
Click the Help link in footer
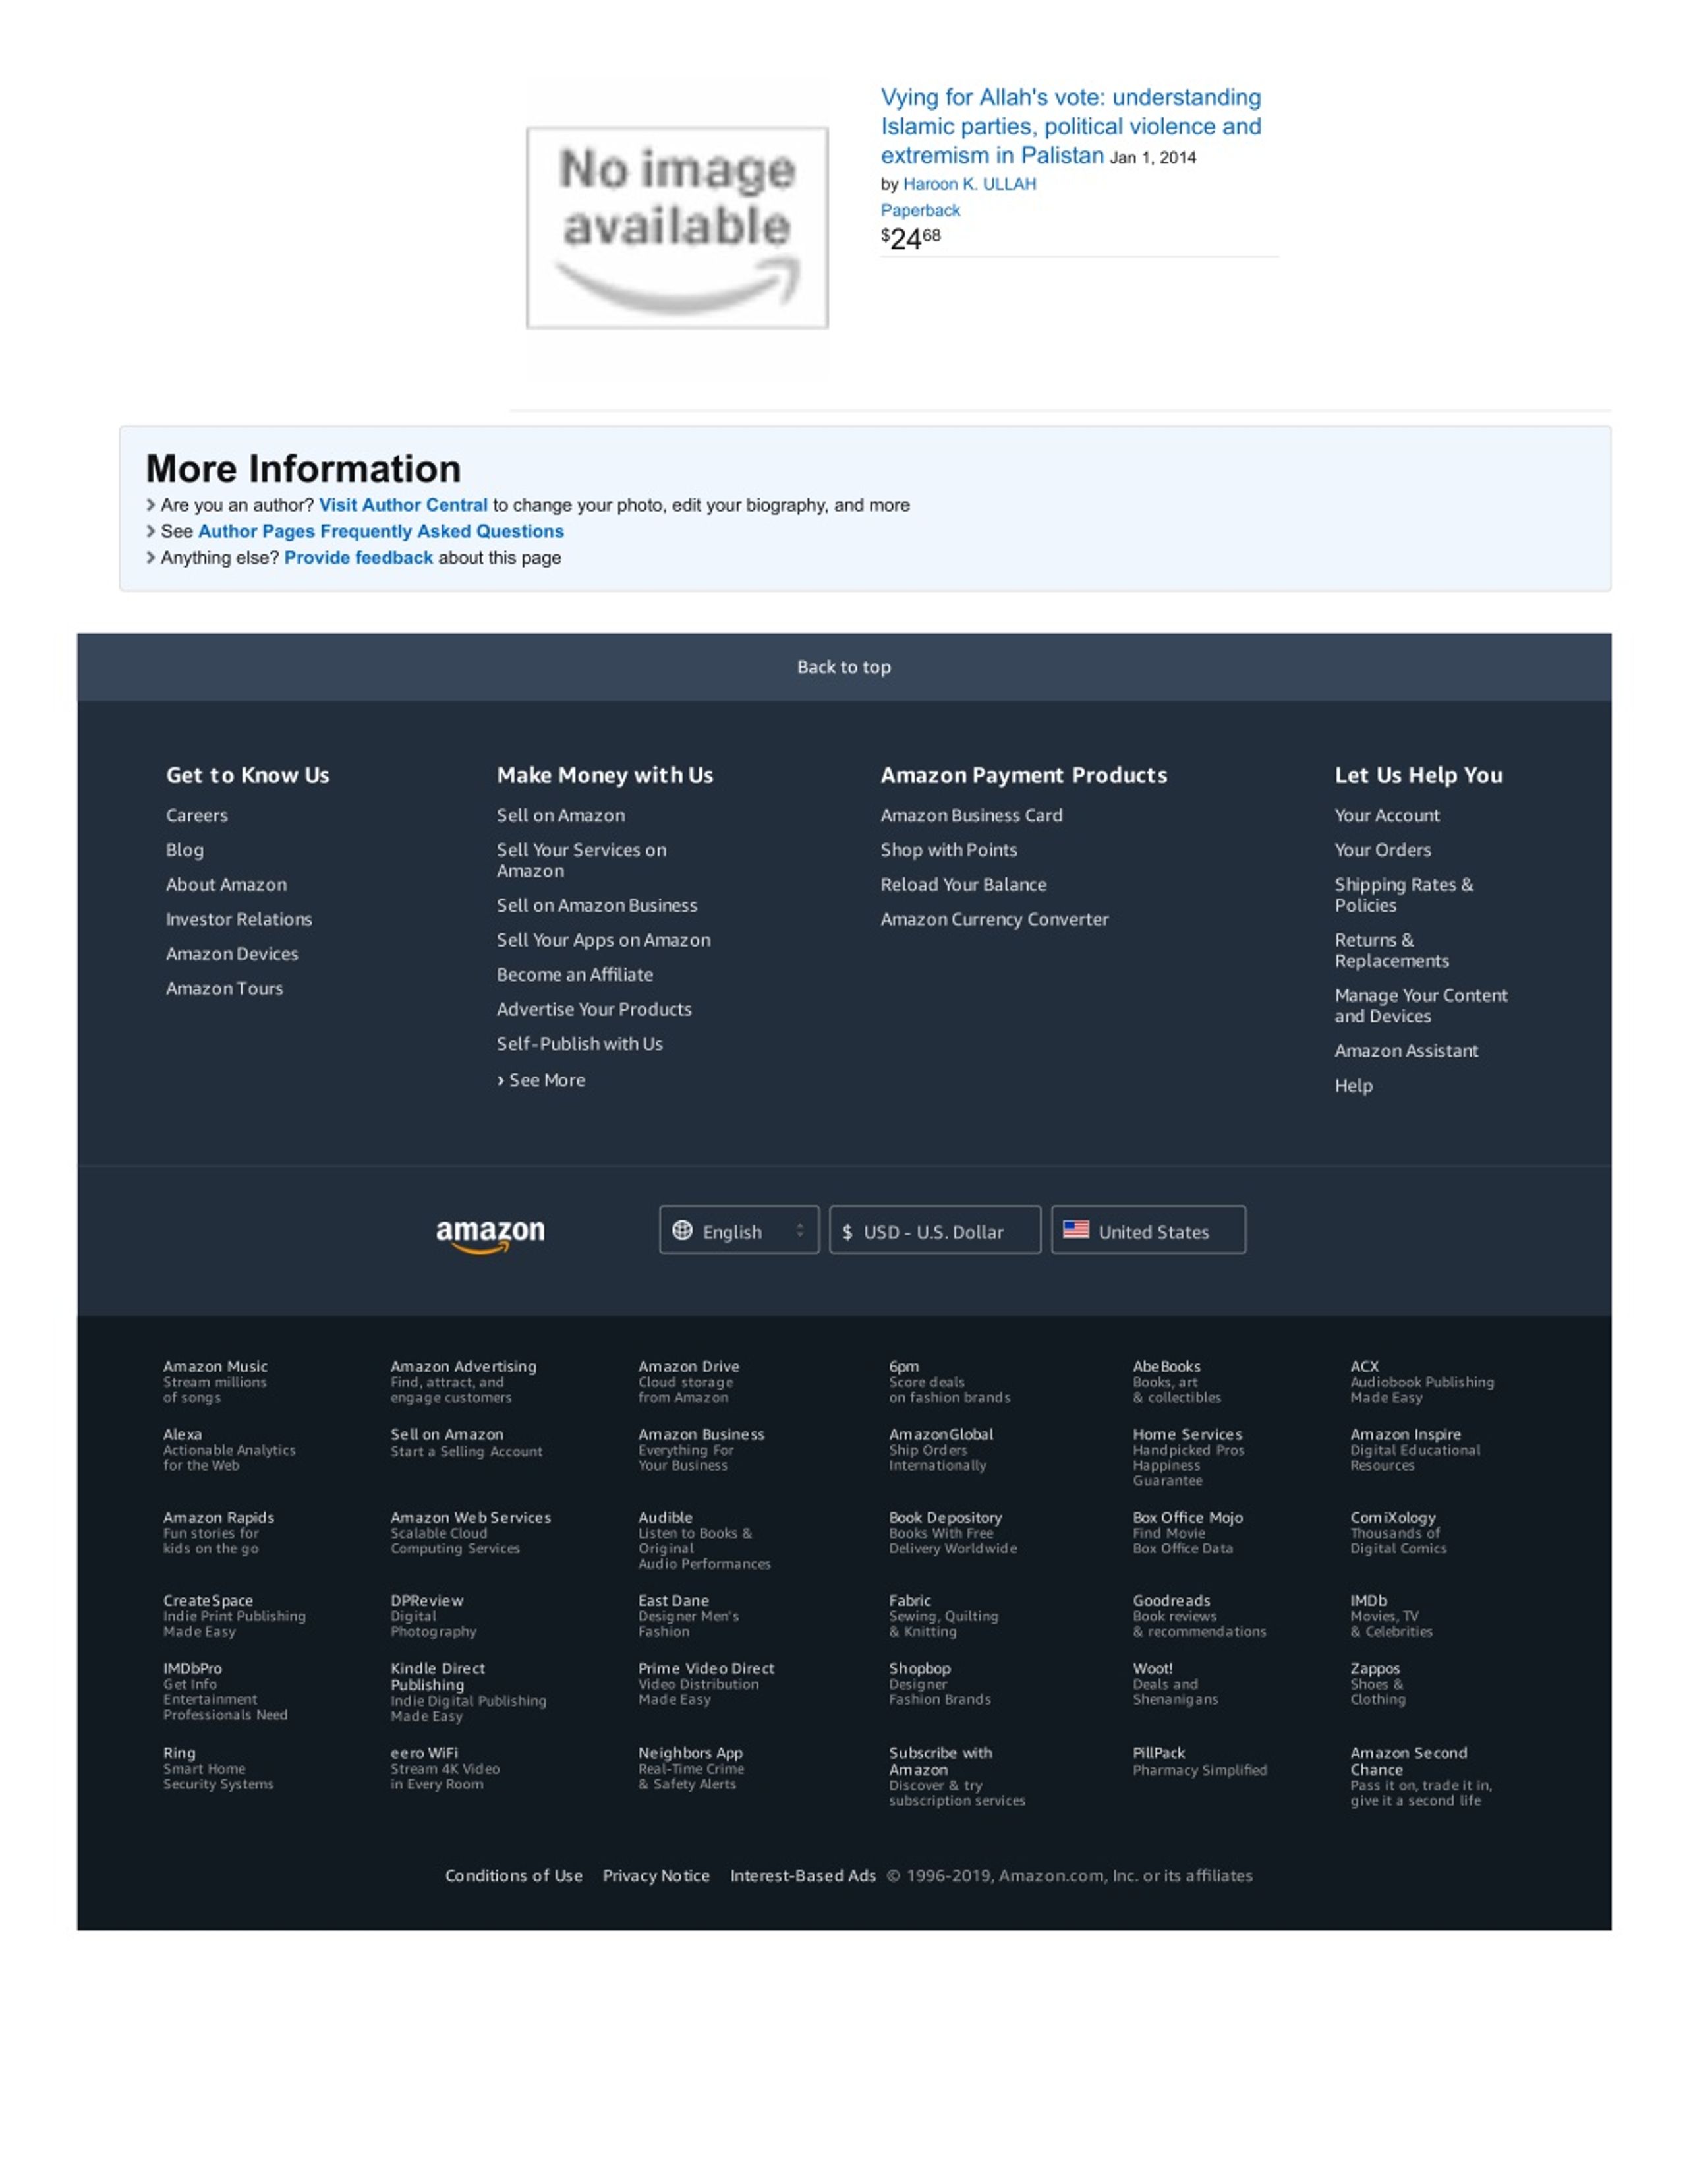pyautogui.click(x=1354, y=1085)
